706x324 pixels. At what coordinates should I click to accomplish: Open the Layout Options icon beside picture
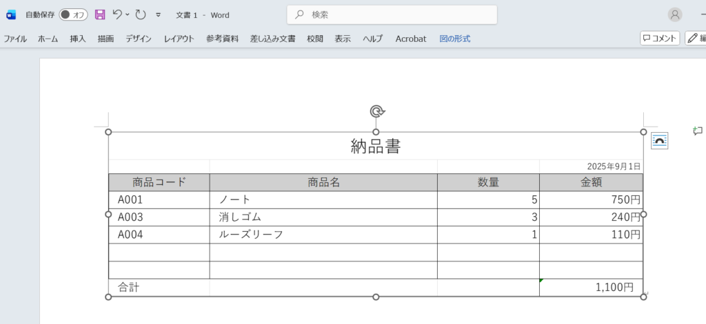(660, 140)
